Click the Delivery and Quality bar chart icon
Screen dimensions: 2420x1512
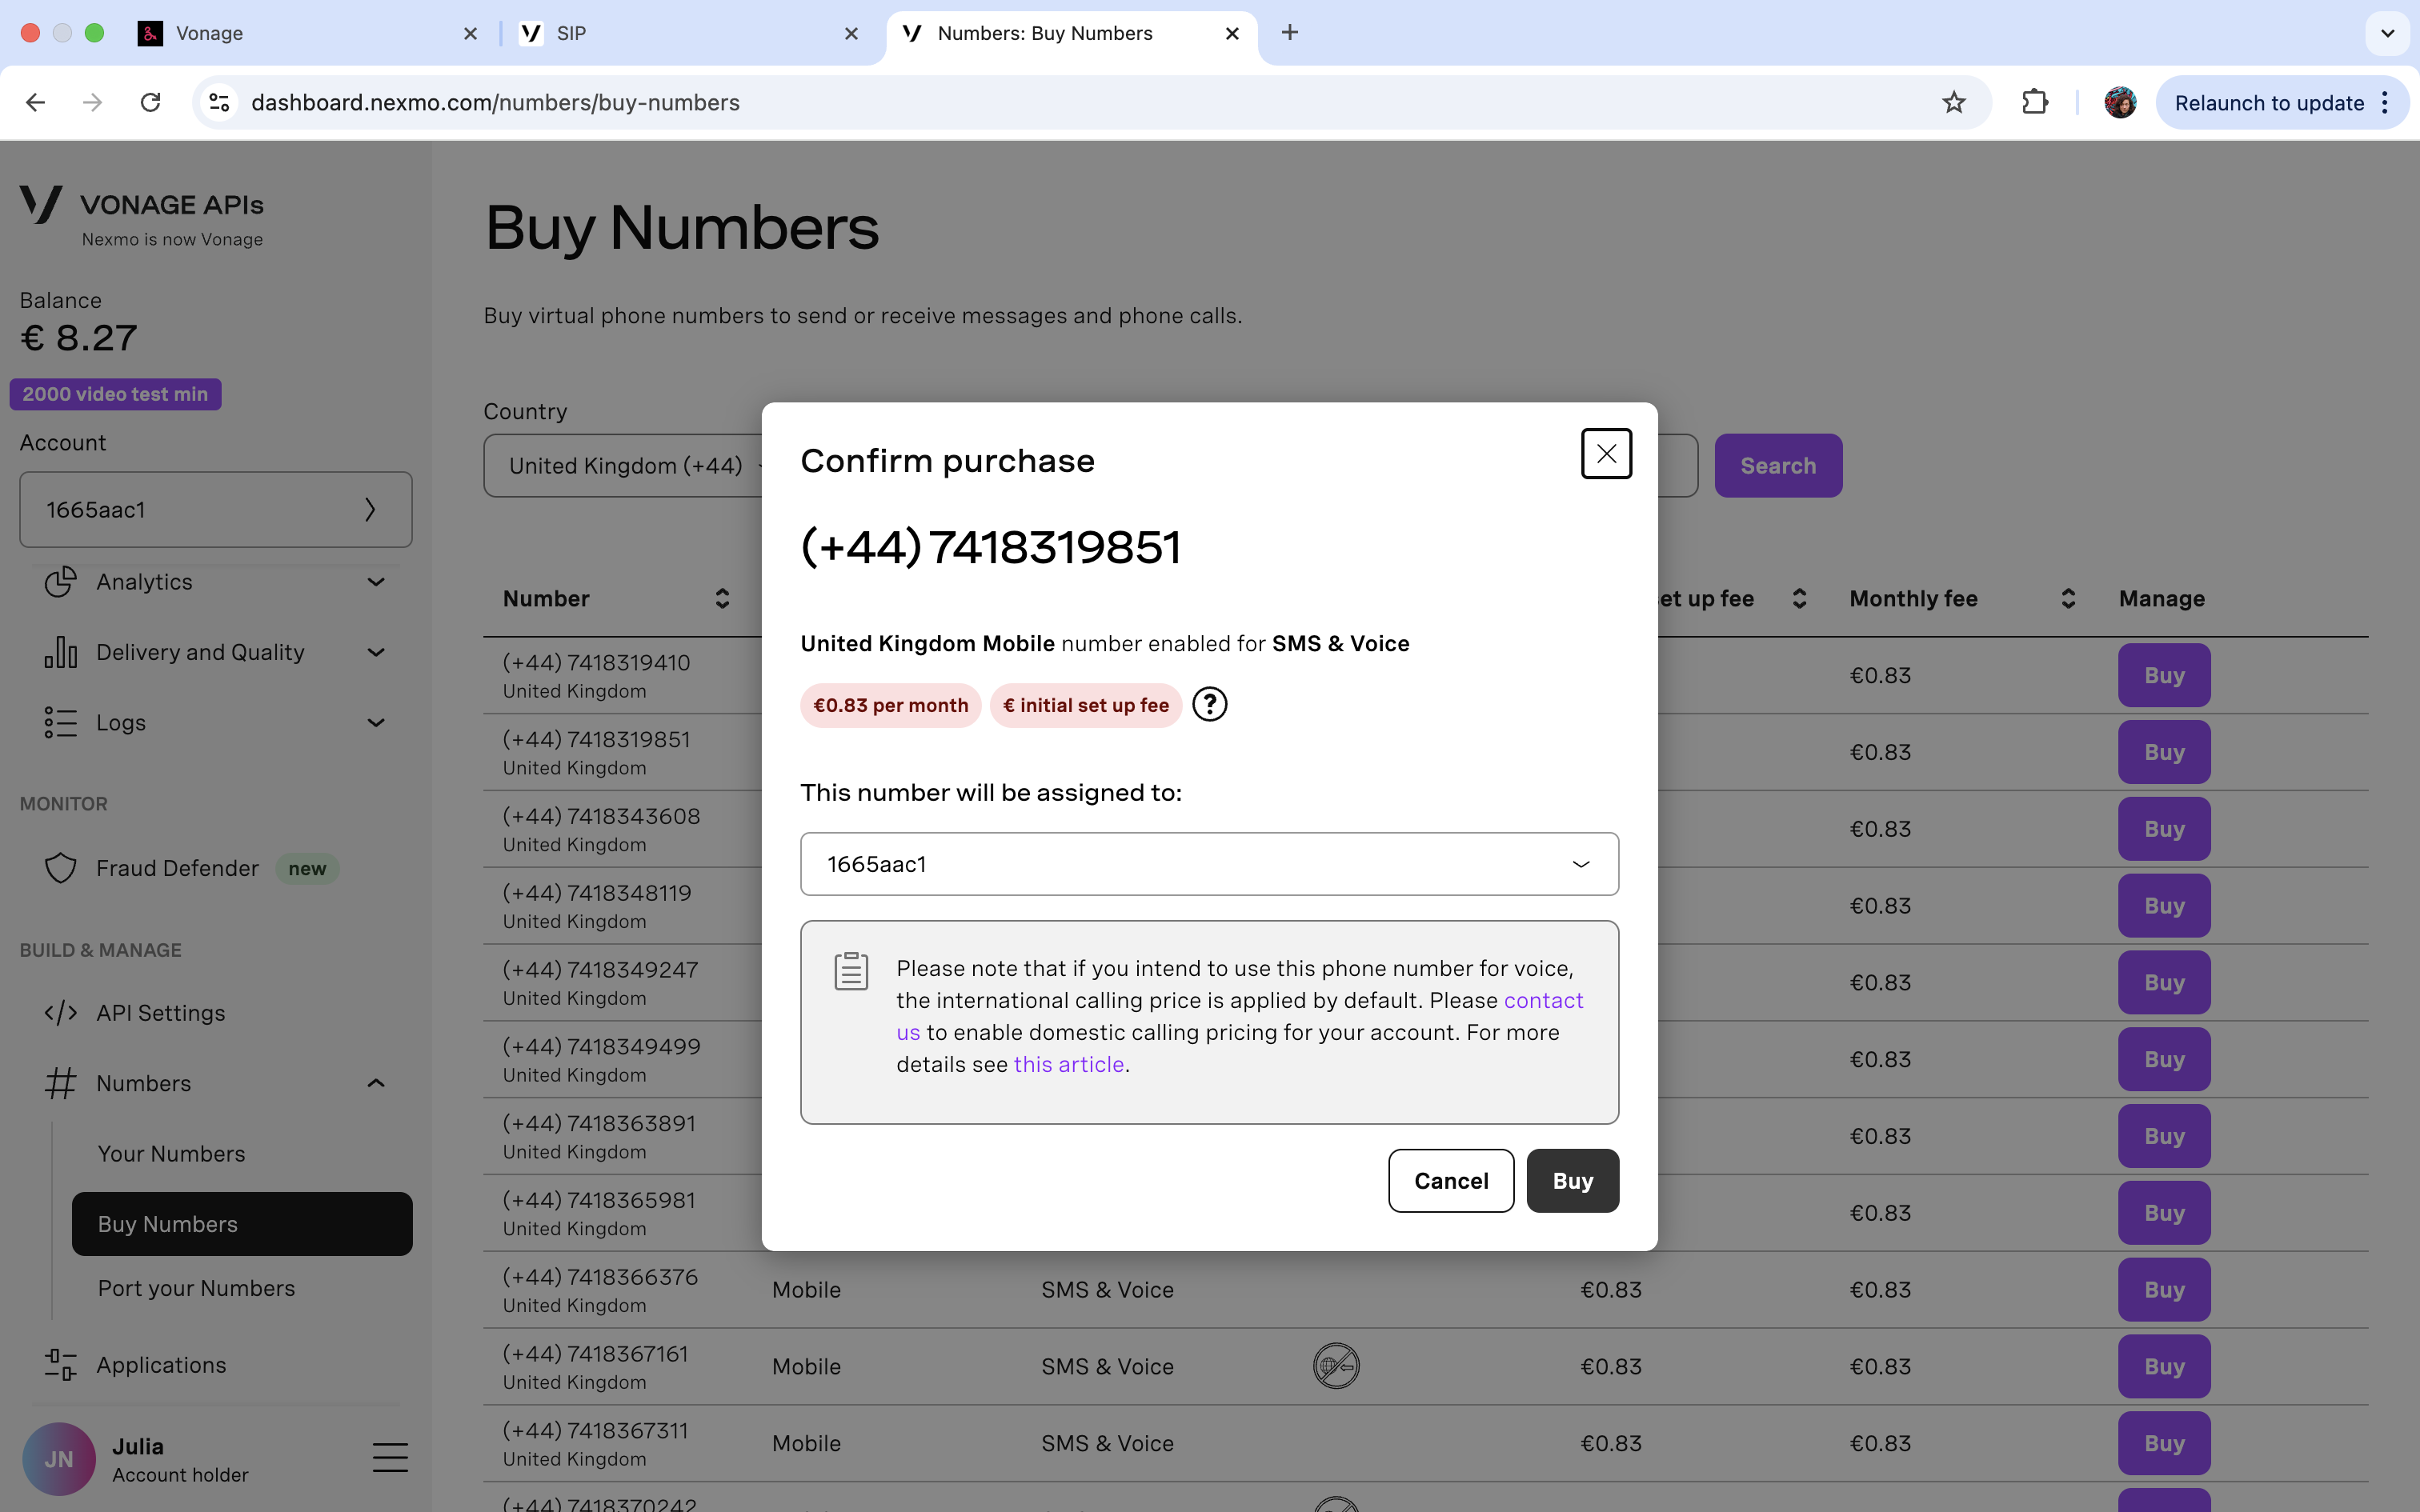click(60, 652)
